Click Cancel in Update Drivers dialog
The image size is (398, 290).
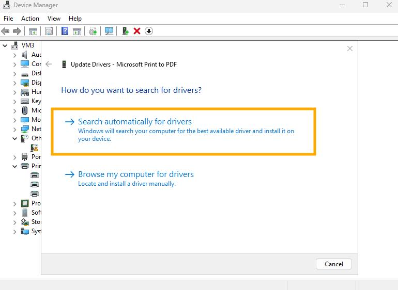pos(334,264)
